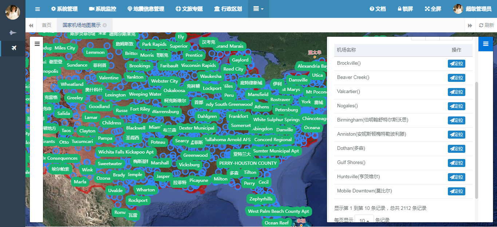Collapse the airport list with blue hamburger button

(485, 44)
